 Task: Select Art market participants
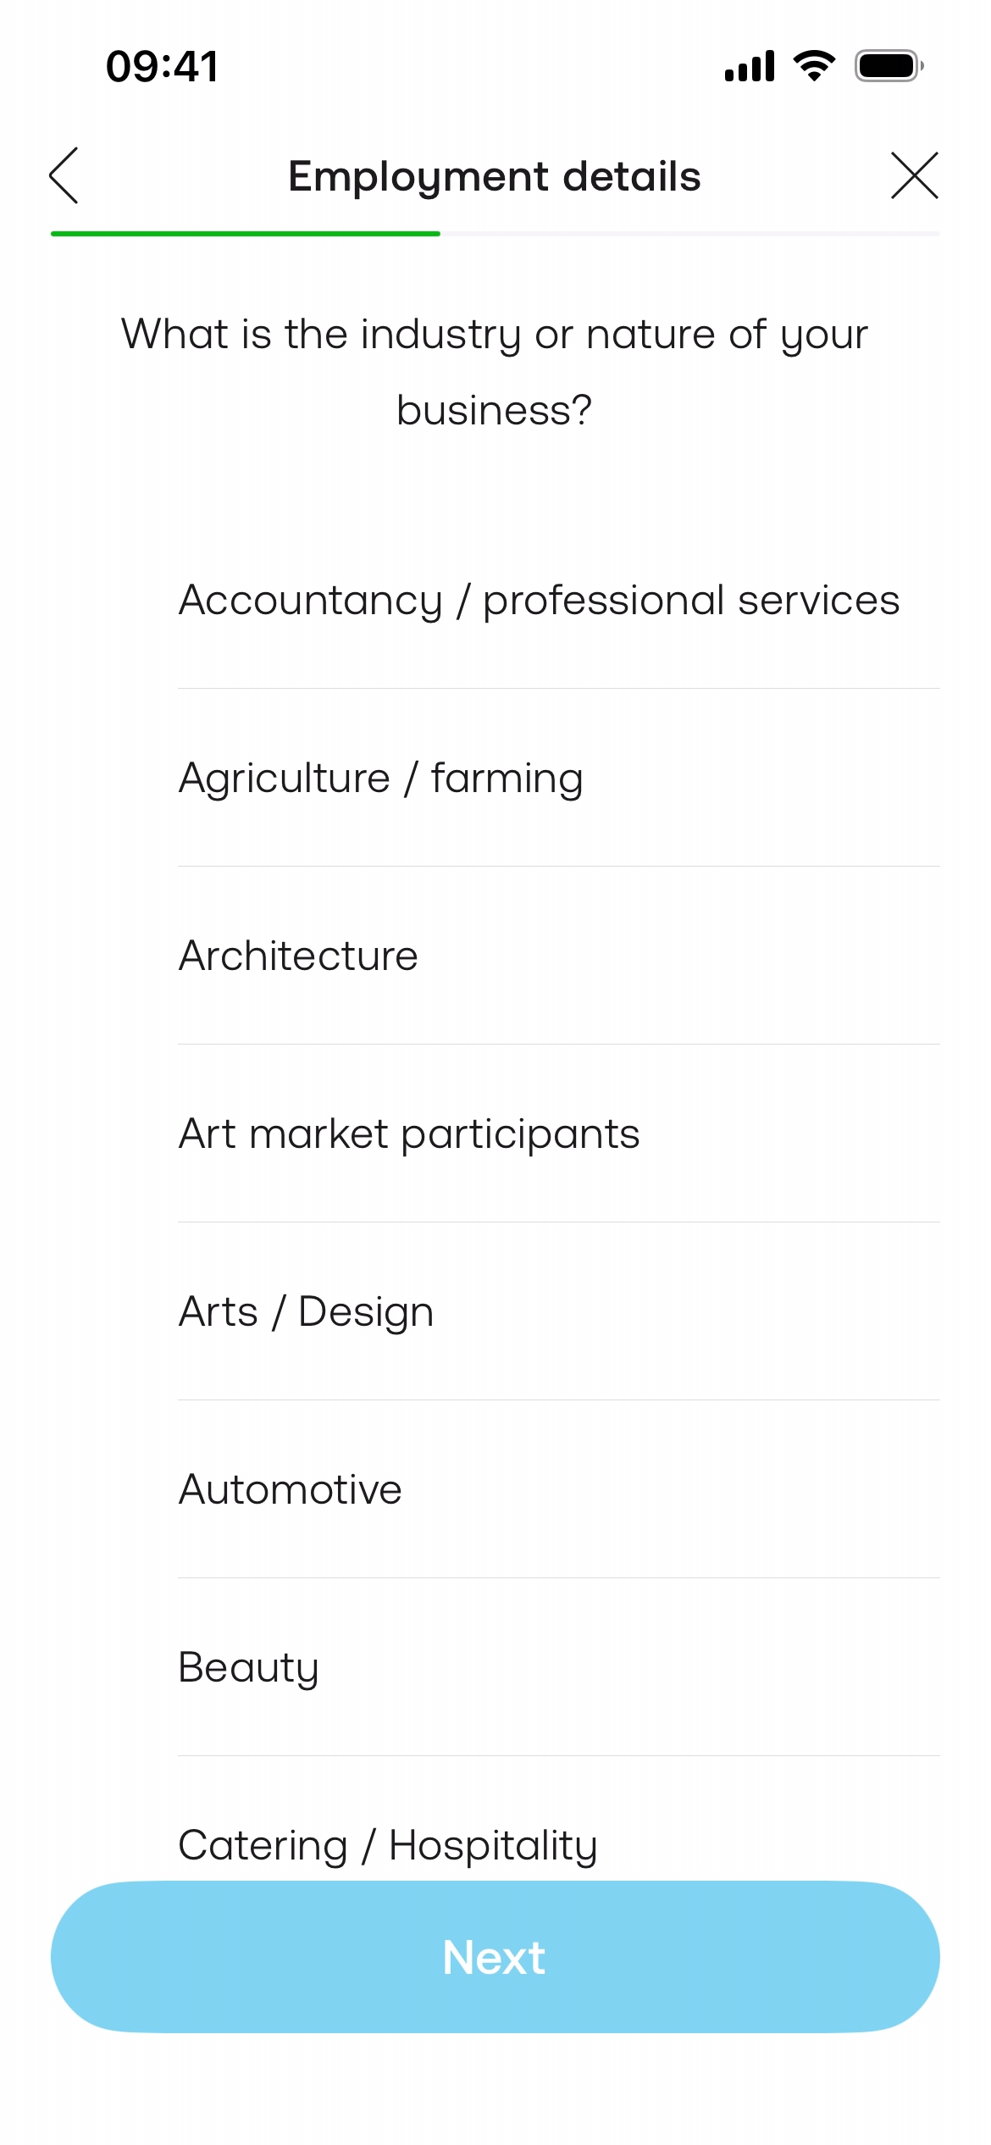[x=409, y=1133]
